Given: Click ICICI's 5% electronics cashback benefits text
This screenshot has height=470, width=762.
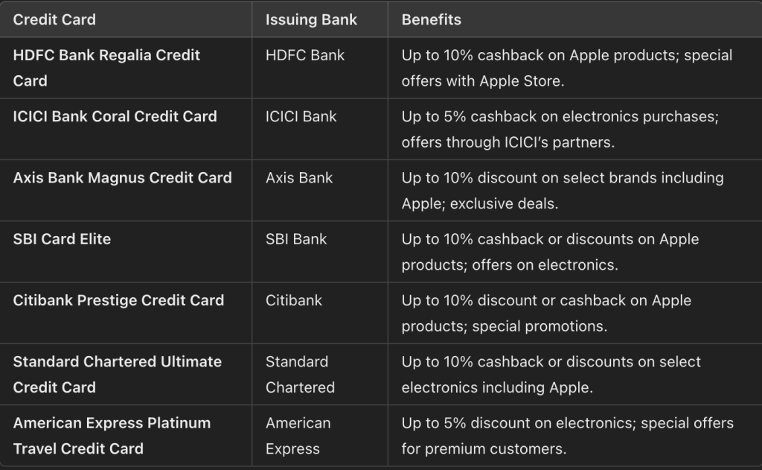Looking at the screenshot, I should click(x=560, y=129).
